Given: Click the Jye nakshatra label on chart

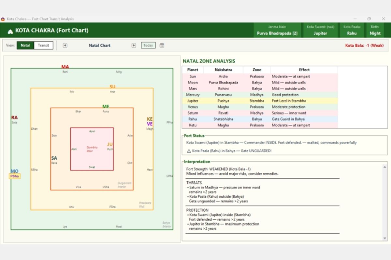Looking at the screenshot, I should (x=65, y=227).
